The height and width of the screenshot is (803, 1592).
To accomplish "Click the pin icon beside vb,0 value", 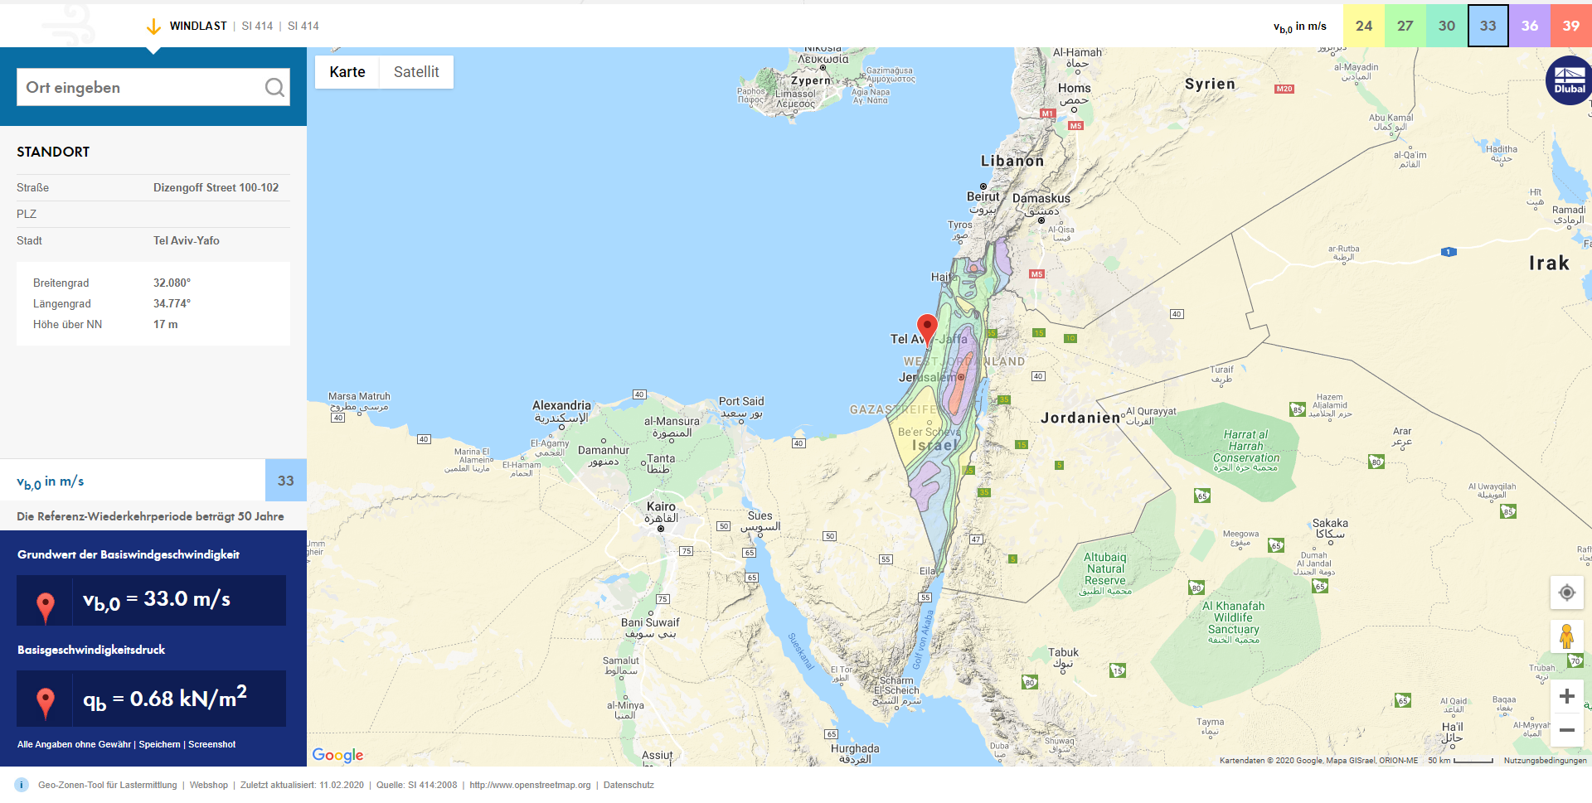I will click(x=46, y=607).
